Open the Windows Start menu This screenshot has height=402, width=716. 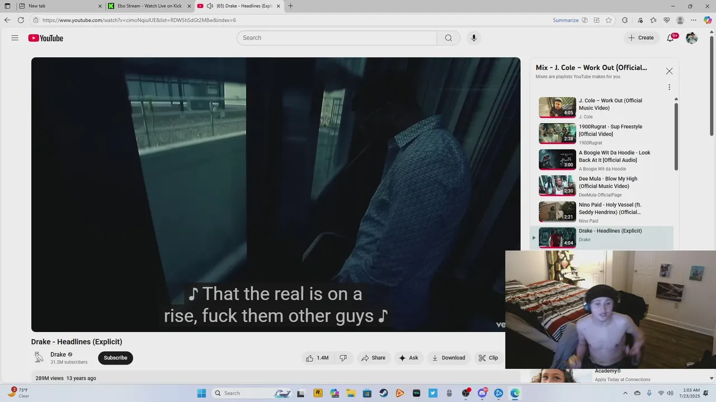pyautogui.click(x=202, y=393)
